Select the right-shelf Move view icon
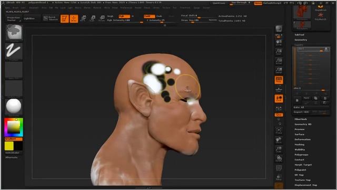This screenshot has width=337, height=190. (279, 140)
